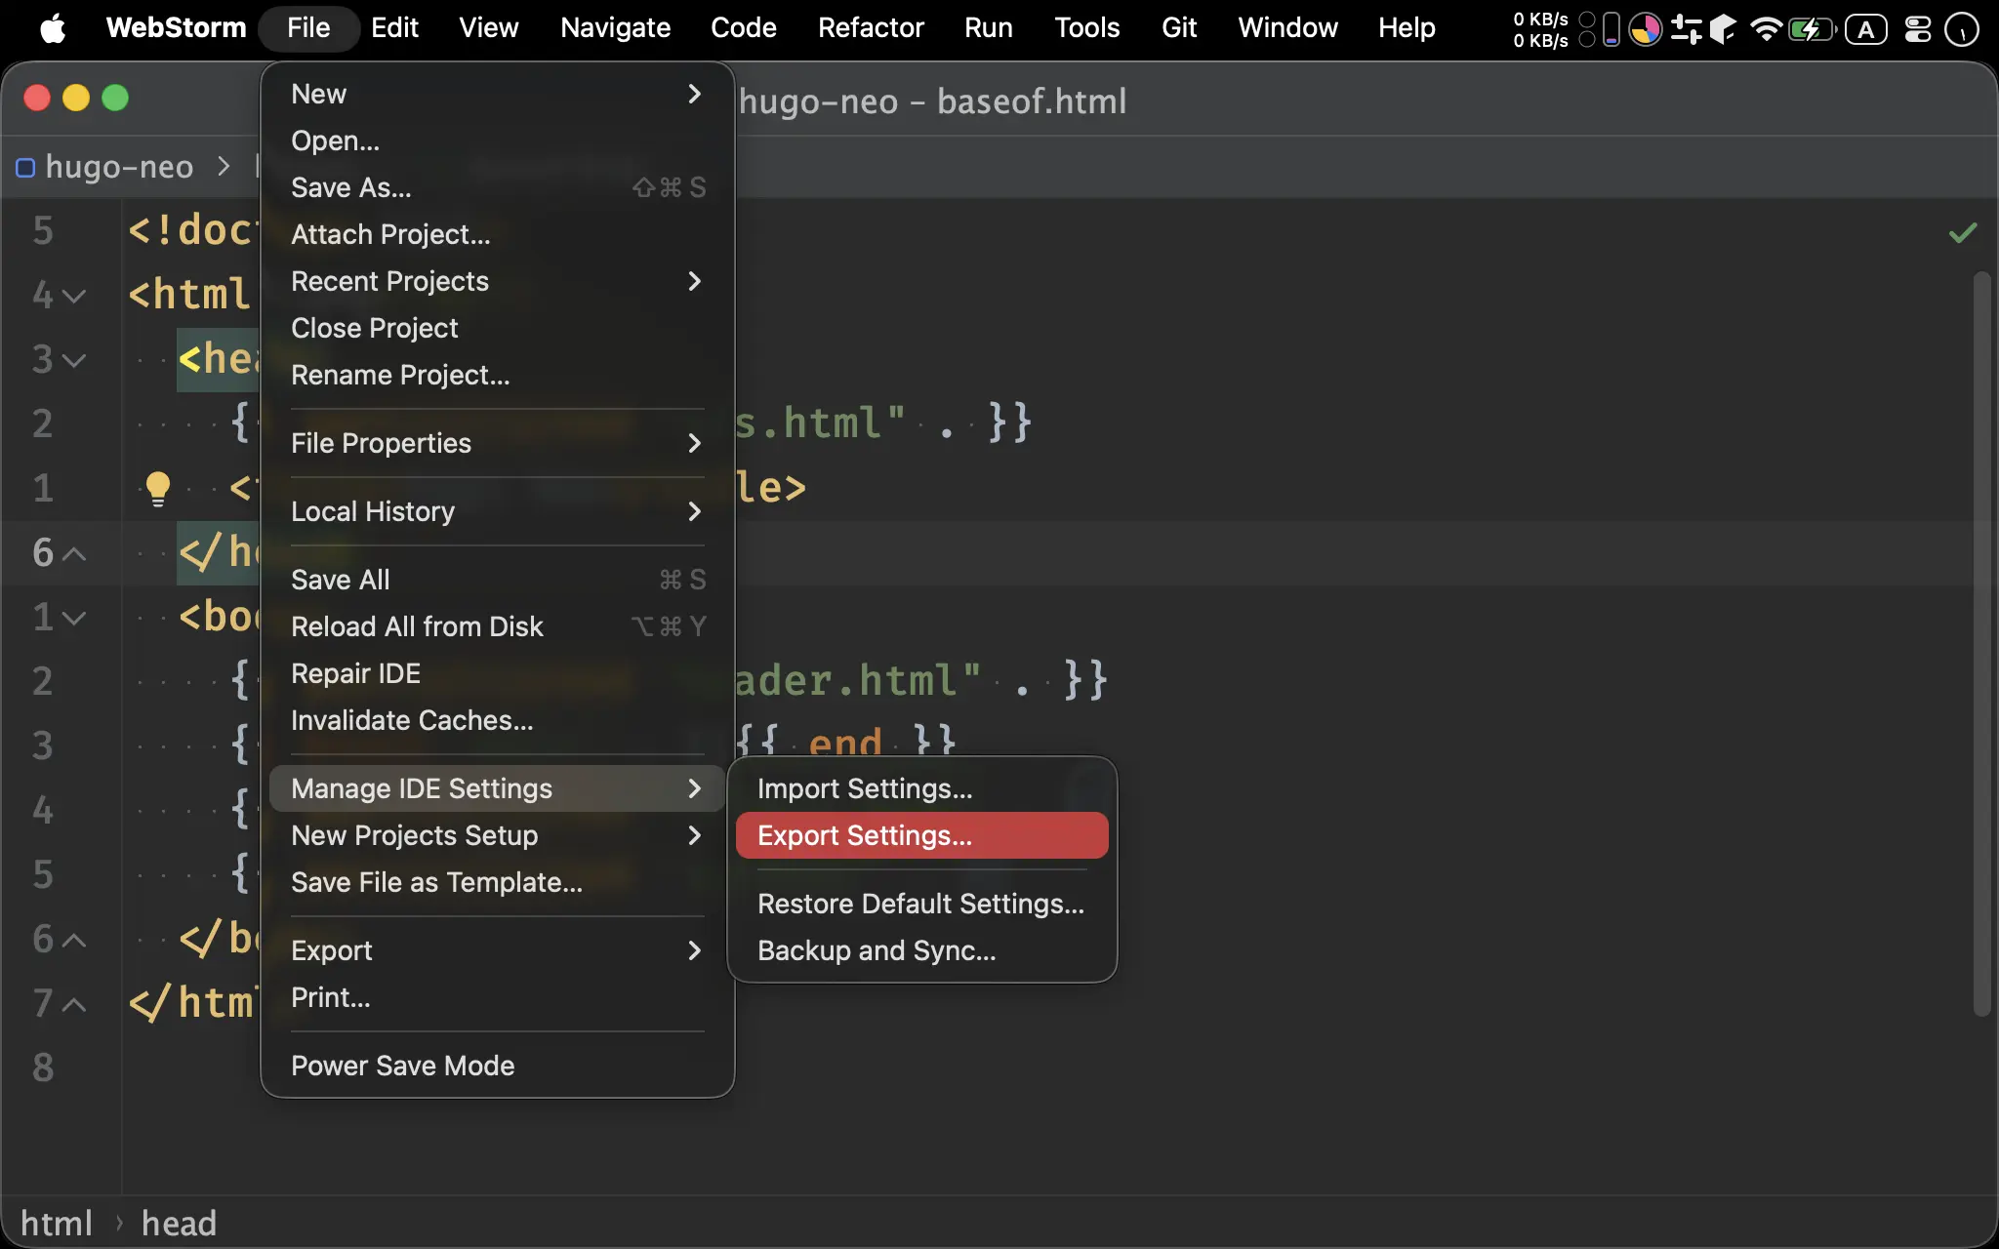Viewport: 1999px width, 1249px height.
Task: Choose Rename Project...
Action: tap(497, 375)
